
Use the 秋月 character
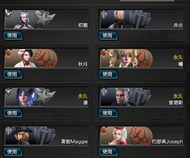tap(13, 74)
